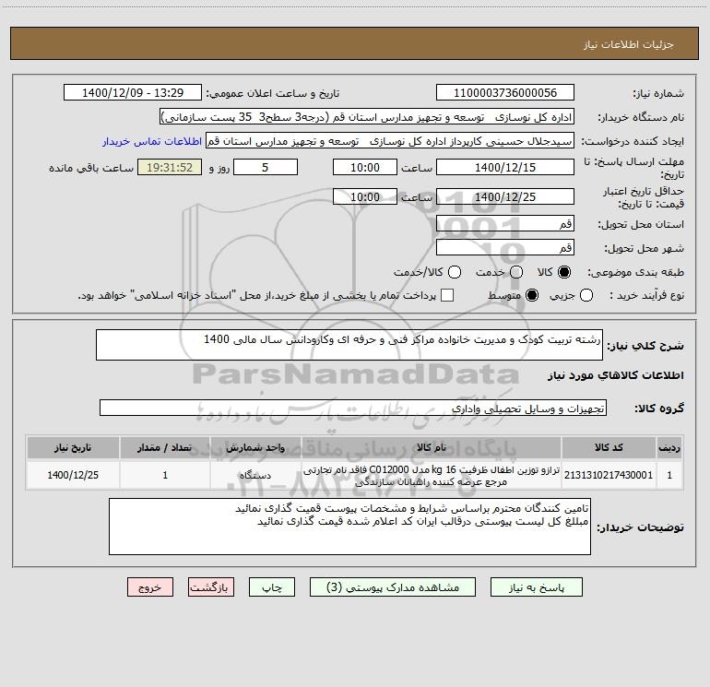Click the need number field 1100003736000056
The width and height of the screenshot is (710, 687).
505,93
